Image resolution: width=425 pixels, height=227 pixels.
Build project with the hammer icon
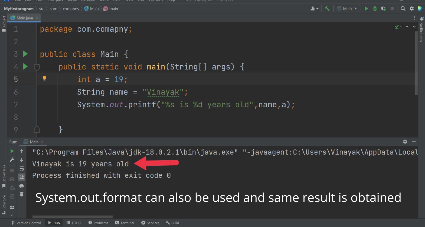327,9
